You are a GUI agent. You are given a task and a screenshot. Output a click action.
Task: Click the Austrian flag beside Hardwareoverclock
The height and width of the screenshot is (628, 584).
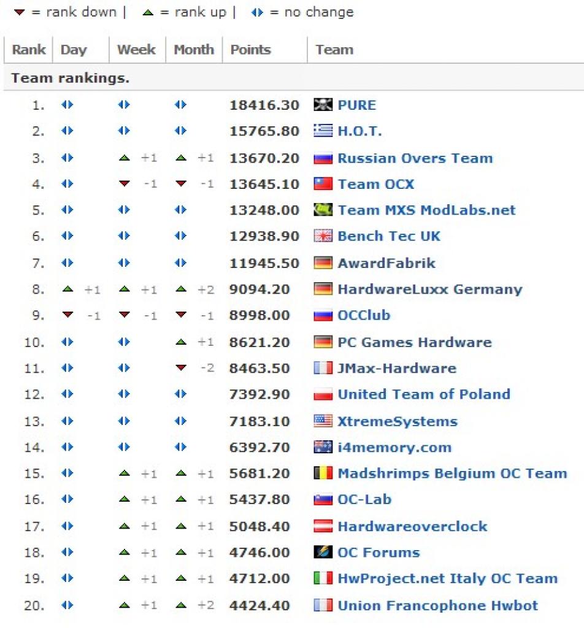click(323, 526)
